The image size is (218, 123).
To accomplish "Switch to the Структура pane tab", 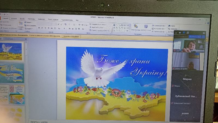I will coord(9,39).
